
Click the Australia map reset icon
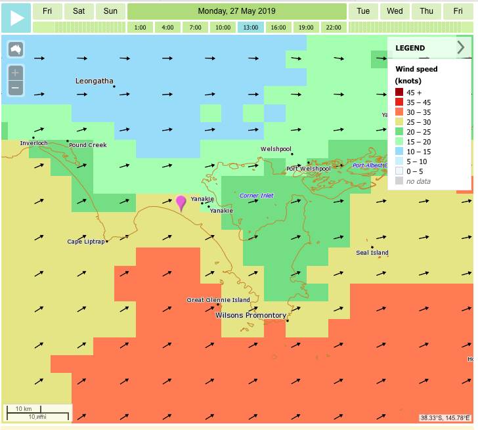click(16, 49)
